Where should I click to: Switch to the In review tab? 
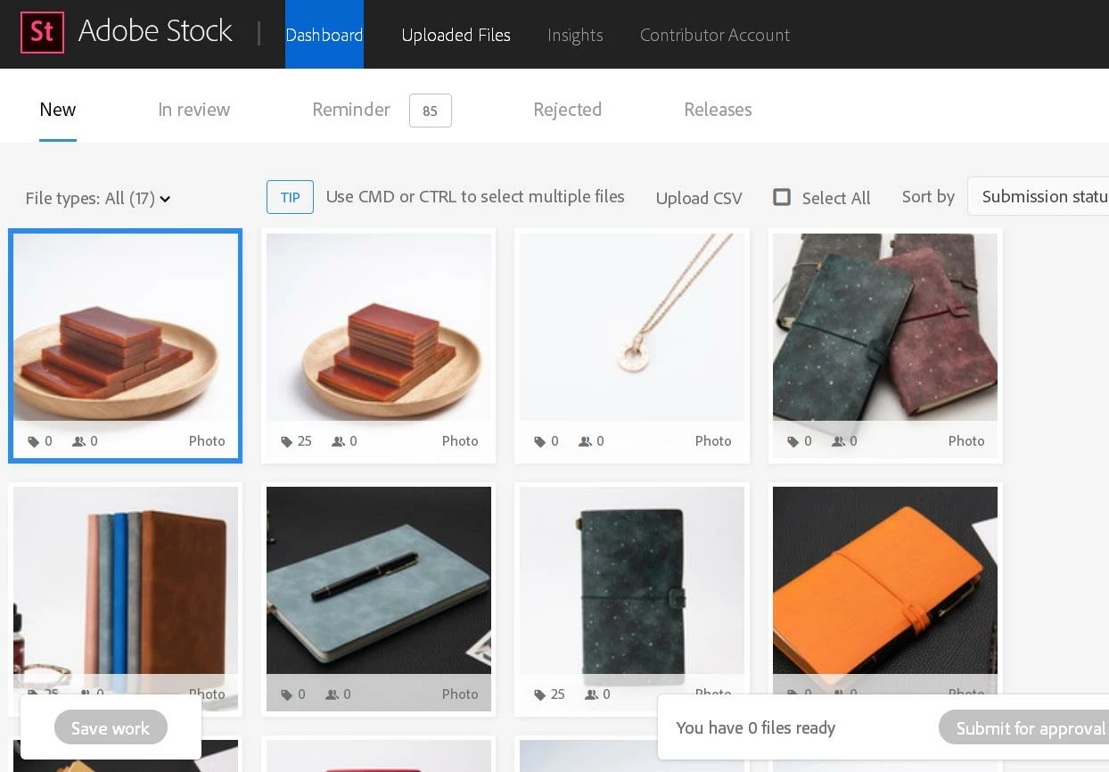193,110
